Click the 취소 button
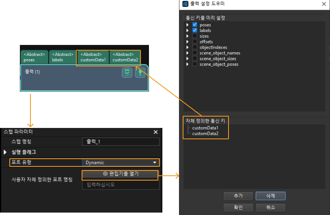330x215 pixels. [271, 207]
